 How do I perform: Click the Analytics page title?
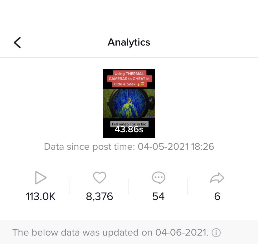pyautogui.click(x=129, y=42)
